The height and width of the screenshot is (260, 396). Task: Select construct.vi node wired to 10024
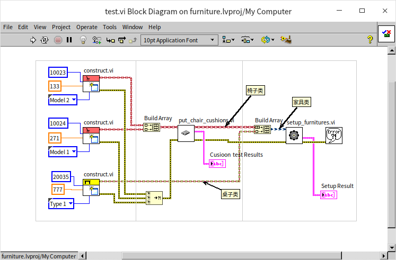point(91,136)
